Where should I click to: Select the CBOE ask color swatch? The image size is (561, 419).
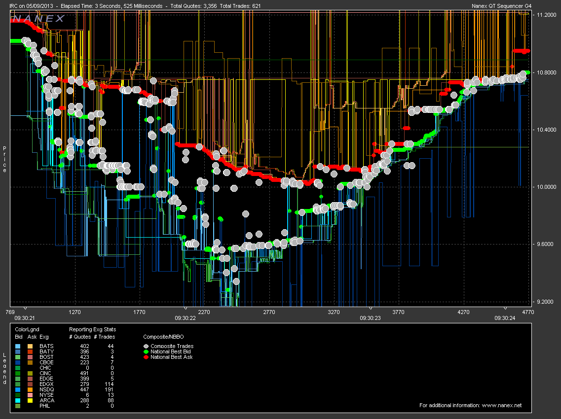pos(30,362)
